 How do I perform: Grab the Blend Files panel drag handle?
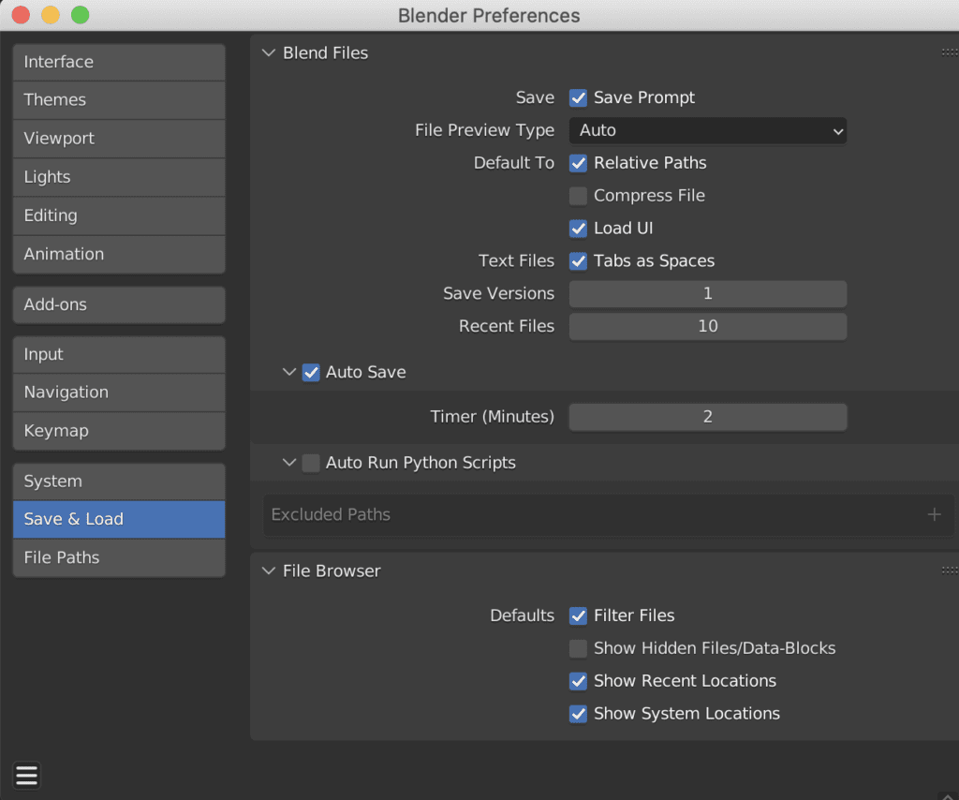950,52
